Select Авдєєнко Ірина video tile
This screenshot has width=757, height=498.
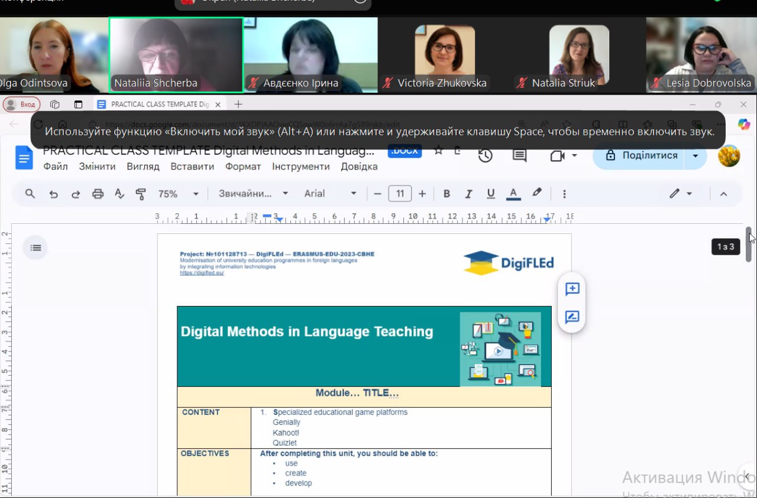pos(311,55)
